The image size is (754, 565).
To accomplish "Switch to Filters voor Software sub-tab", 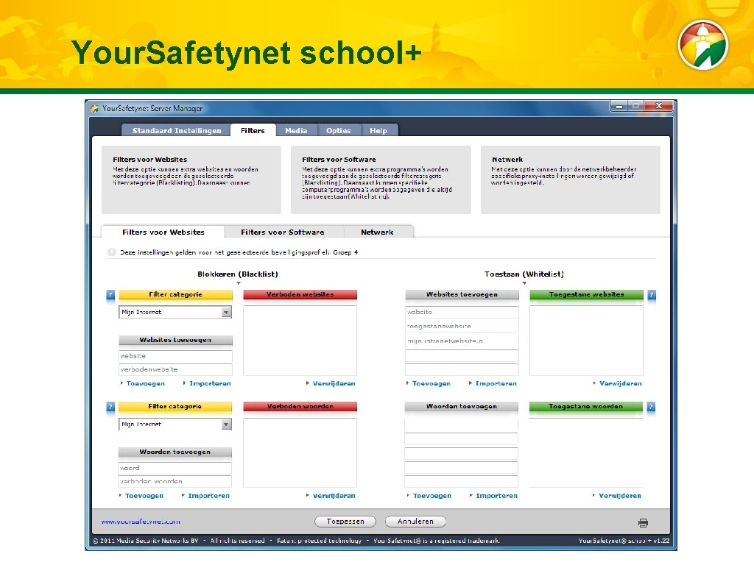I will 283,232.
